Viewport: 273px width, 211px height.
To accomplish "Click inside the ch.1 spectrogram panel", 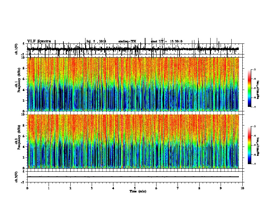I will [133, 84].
